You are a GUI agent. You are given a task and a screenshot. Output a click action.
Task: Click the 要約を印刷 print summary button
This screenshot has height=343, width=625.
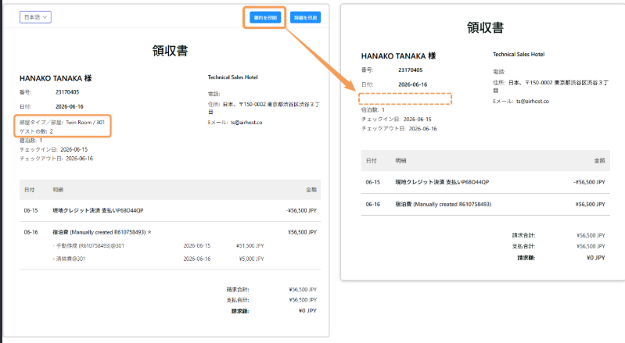tap(265, 17)
